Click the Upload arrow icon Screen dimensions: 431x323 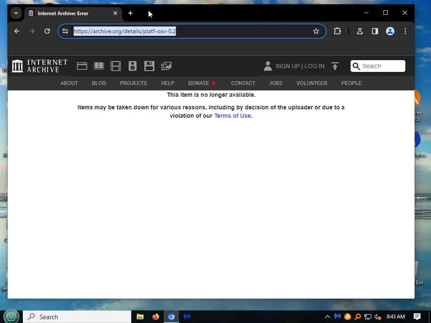pos(335,66)
